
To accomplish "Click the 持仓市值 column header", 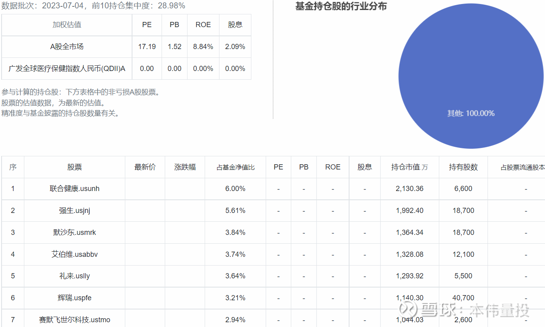I will point(409,167).
